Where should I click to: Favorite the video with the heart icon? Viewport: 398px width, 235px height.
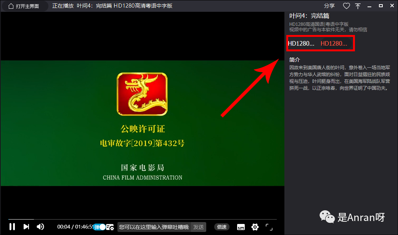(x=347, y=6)
